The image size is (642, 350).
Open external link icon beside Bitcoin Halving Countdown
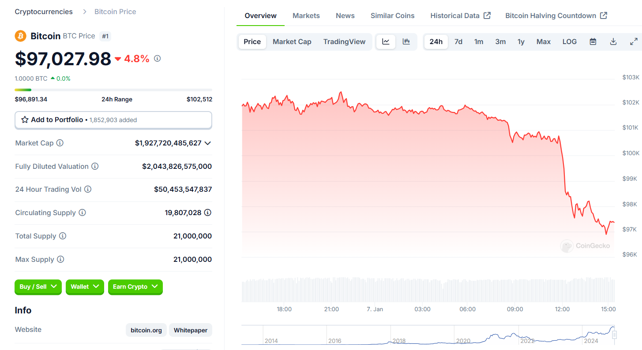tap(604, 16)
